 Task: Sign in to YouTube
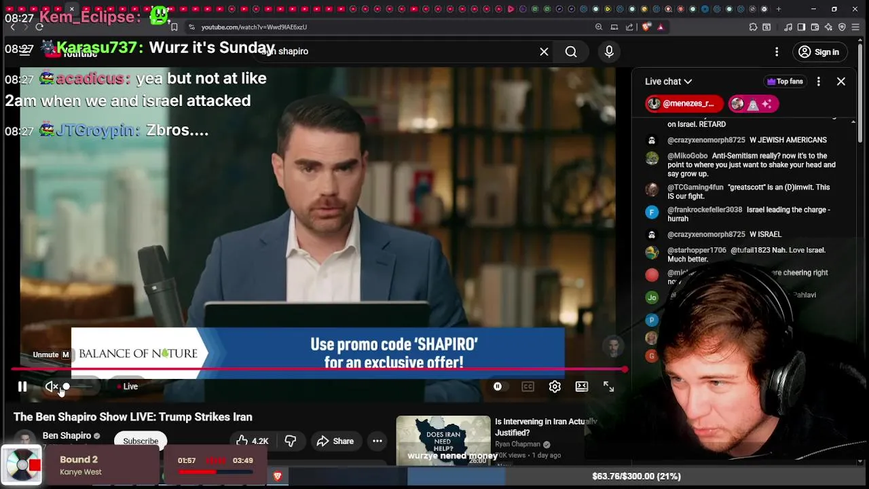tap(819, 52)
